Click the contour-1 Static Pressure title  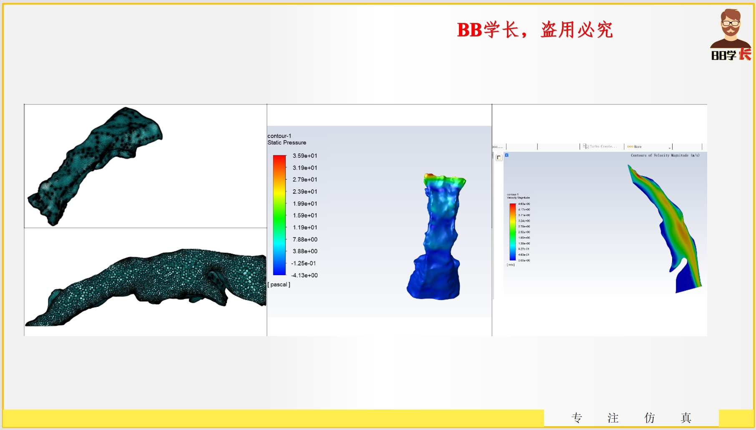(x=287, y=139)
